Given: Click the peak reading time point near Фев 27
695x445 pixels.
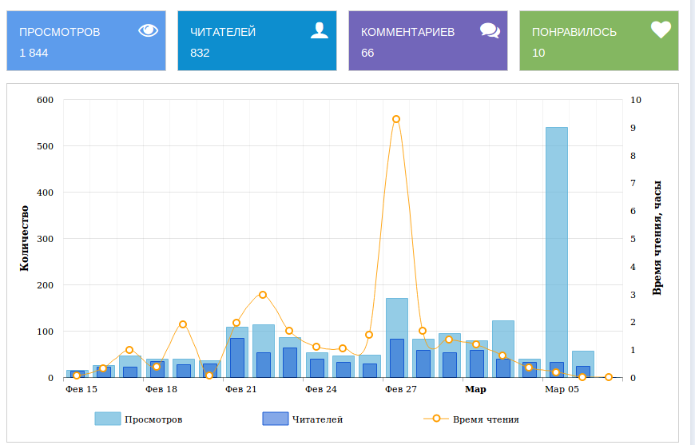Looking at the screenshot, I should click(396, 119).
